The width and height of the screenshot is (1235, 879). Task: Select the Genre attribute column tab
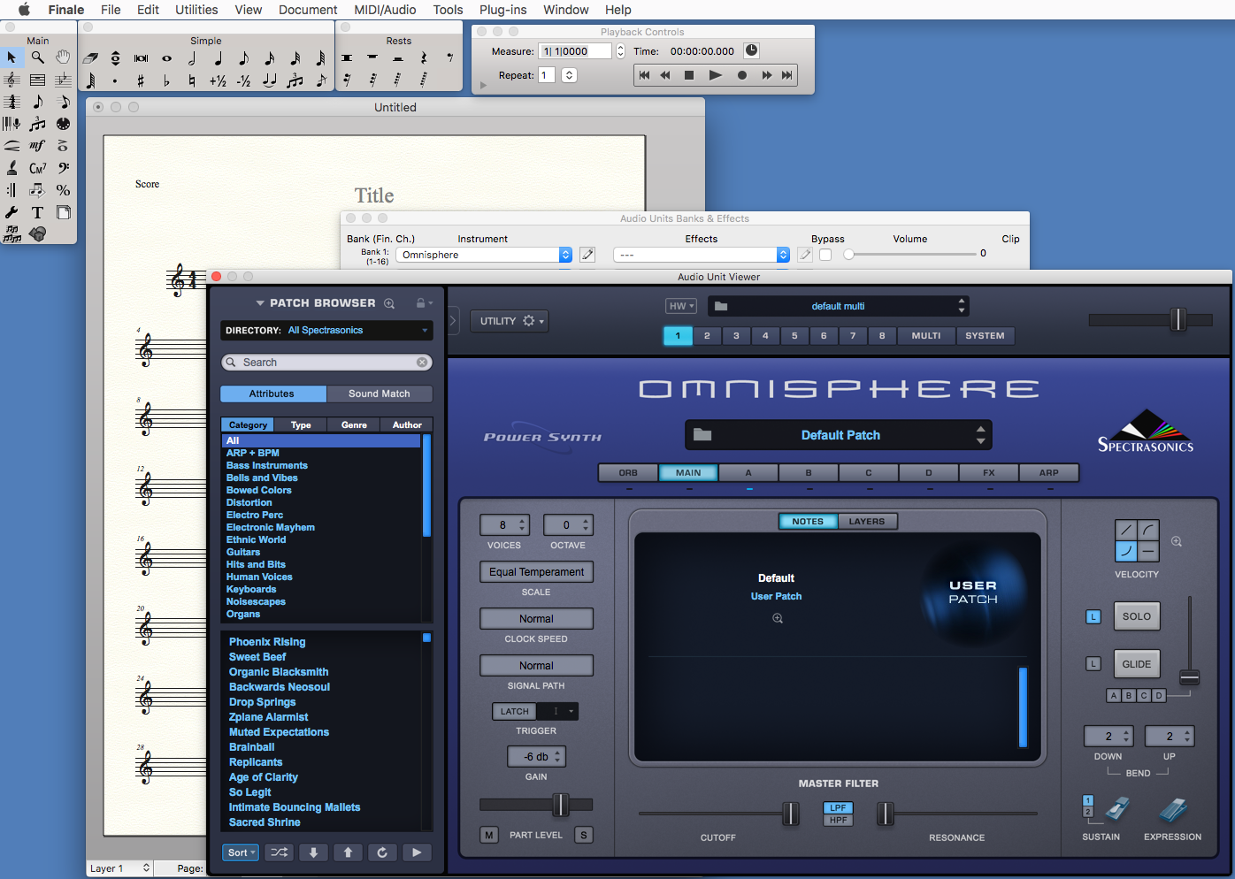pyautogui.click(x=354, y=425)
